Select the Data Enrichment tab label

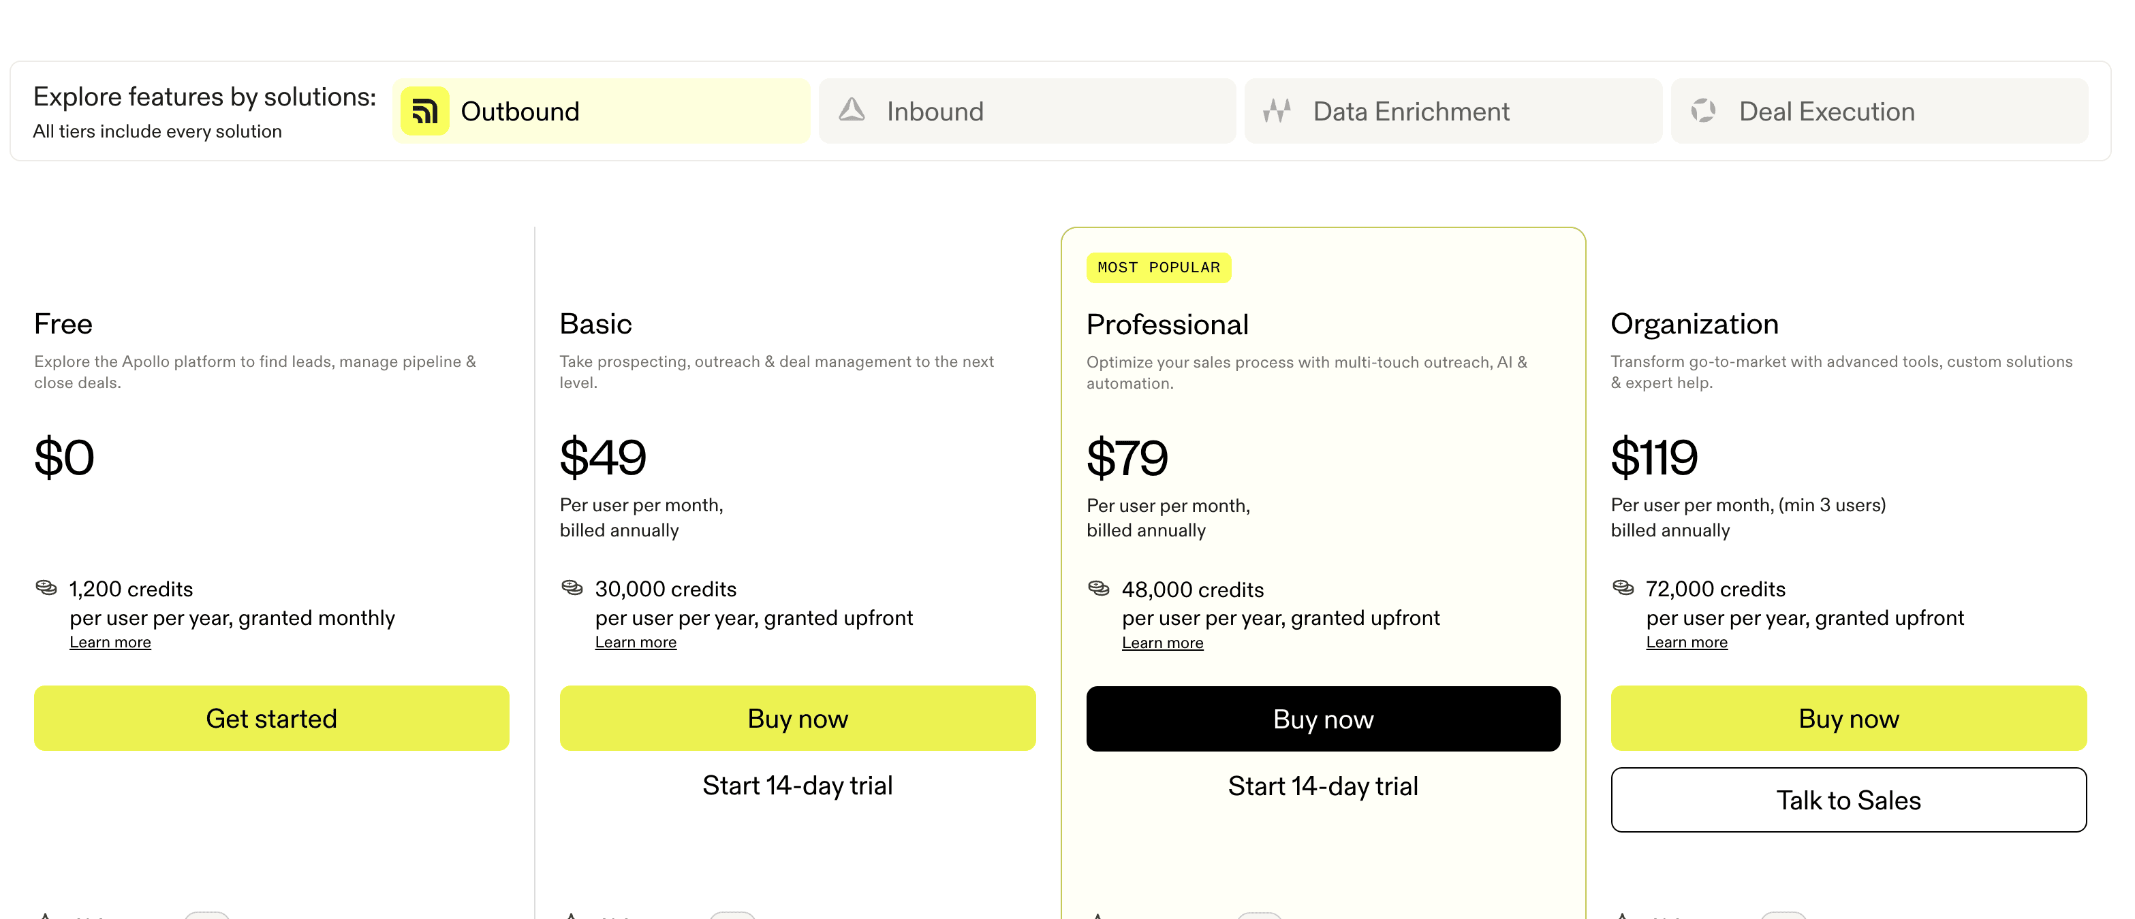1411,111
